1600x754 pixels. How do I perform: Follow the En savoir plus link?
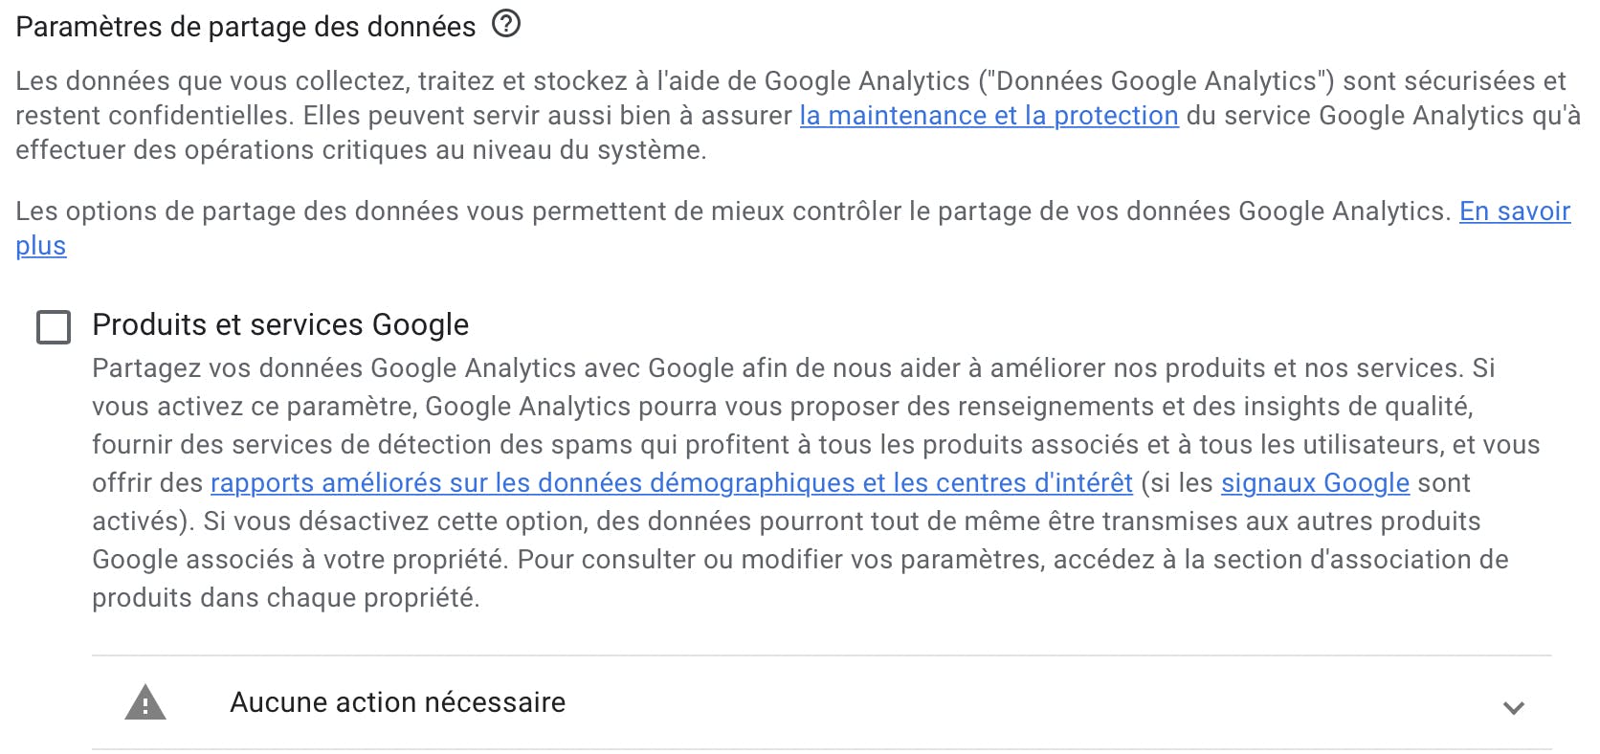[1514, 211]
